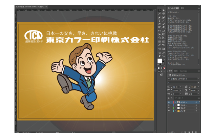This screenshot has width=213, height=139.
Task: Create new layer from Layers panel
Action: pos(192,132)
